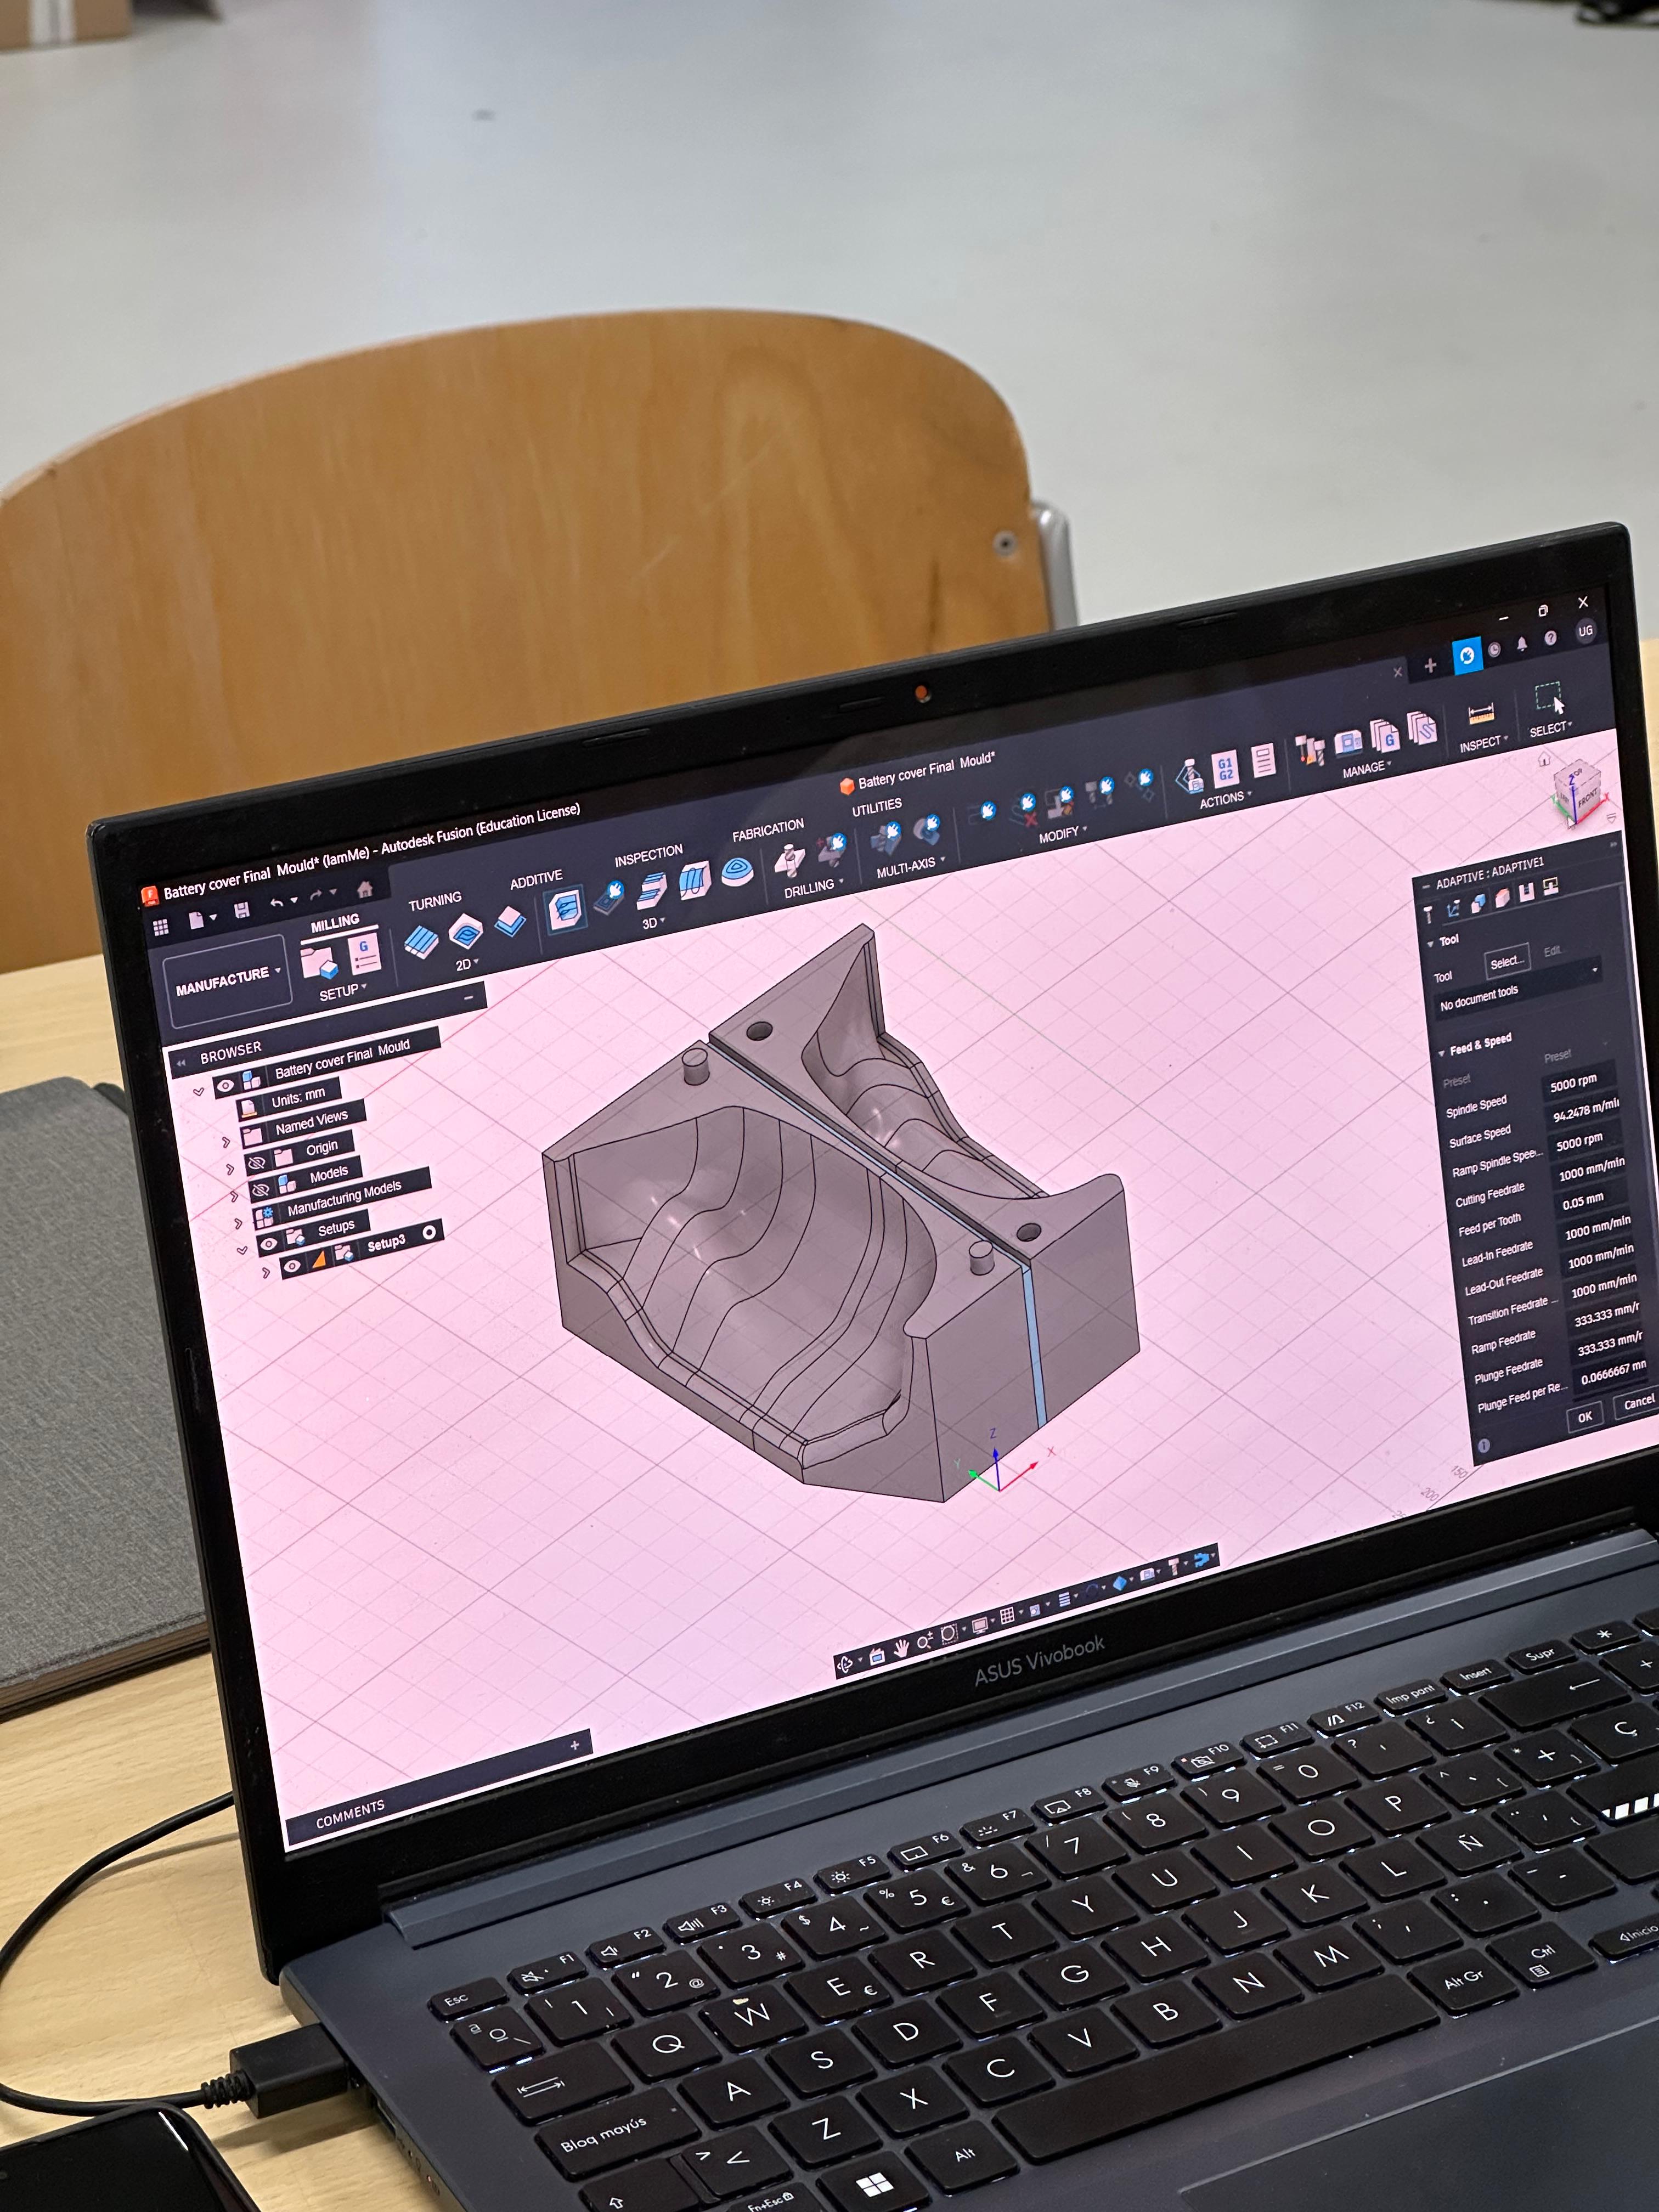Switch to the ADDITIVE tab

tap(536, 879)
